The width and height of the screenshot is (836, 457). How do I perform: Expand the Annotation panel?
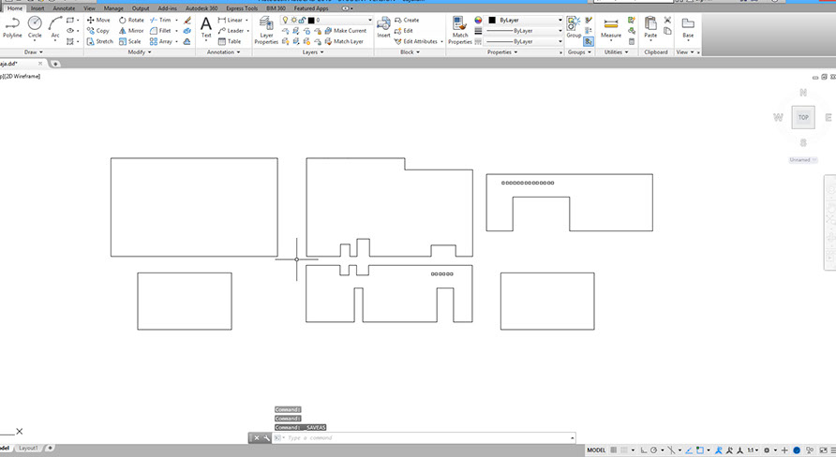click(223, 52)
